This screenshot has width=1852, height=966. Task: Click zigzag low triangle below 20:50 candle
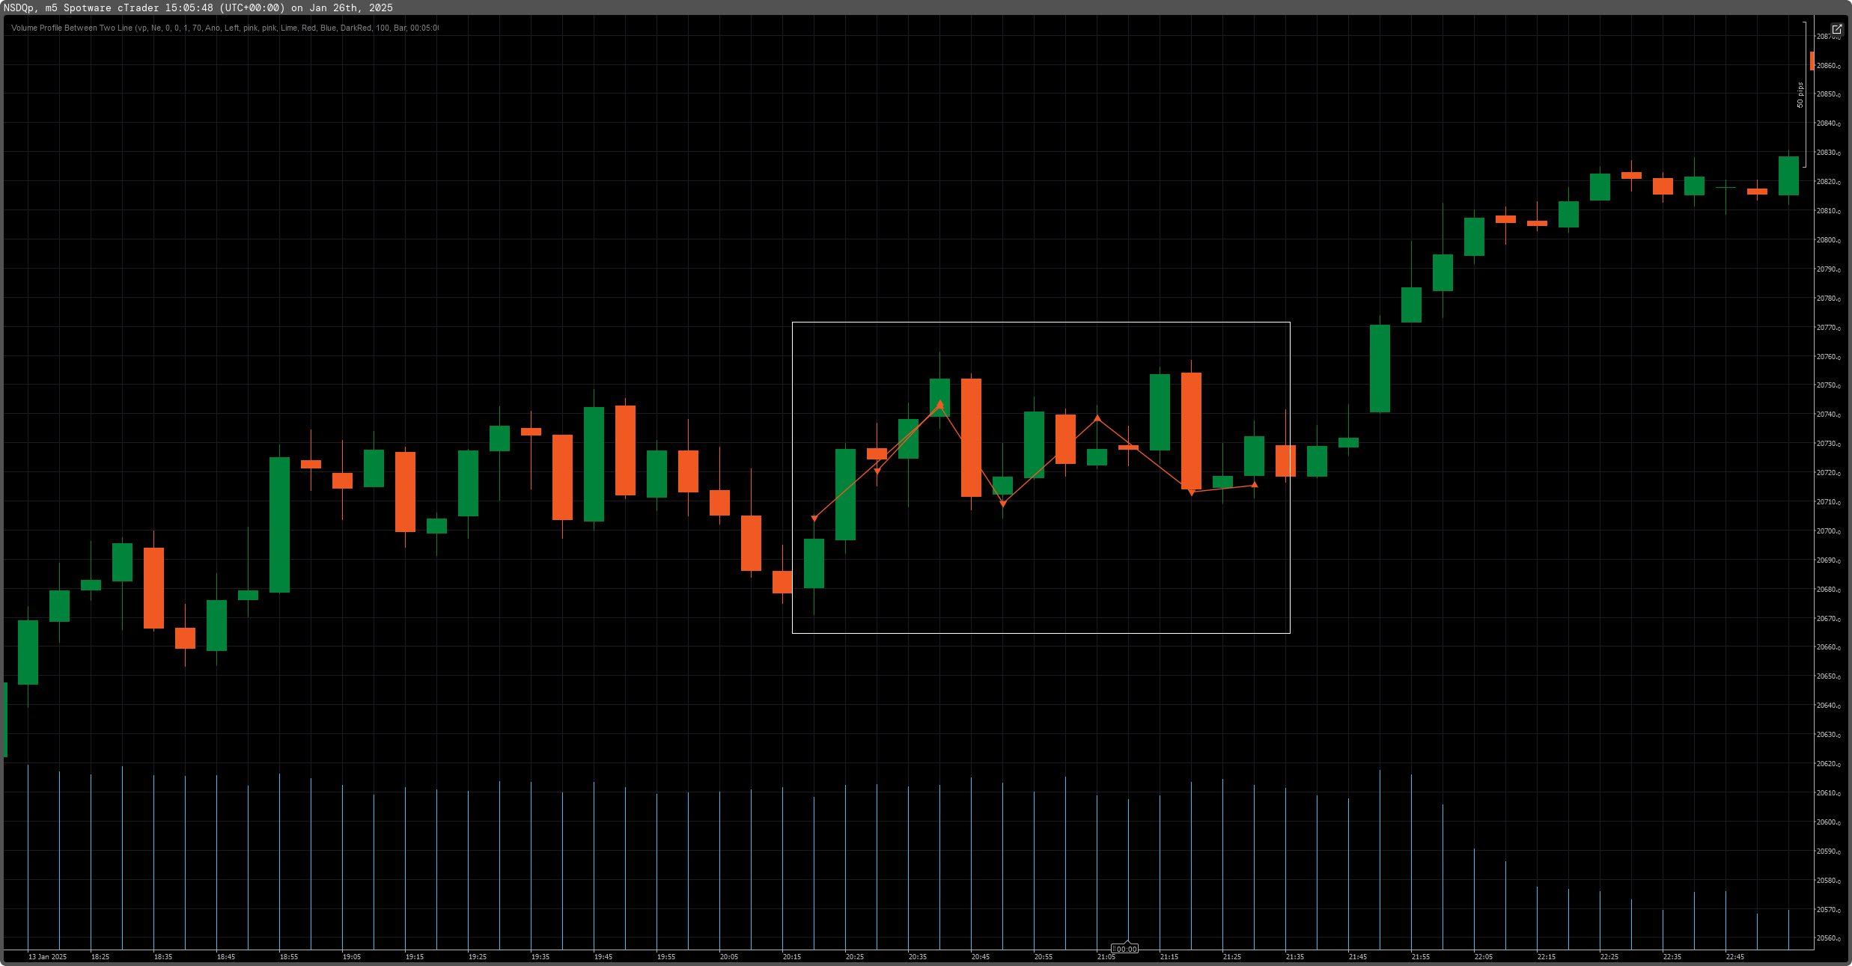tap(1003, 504)
